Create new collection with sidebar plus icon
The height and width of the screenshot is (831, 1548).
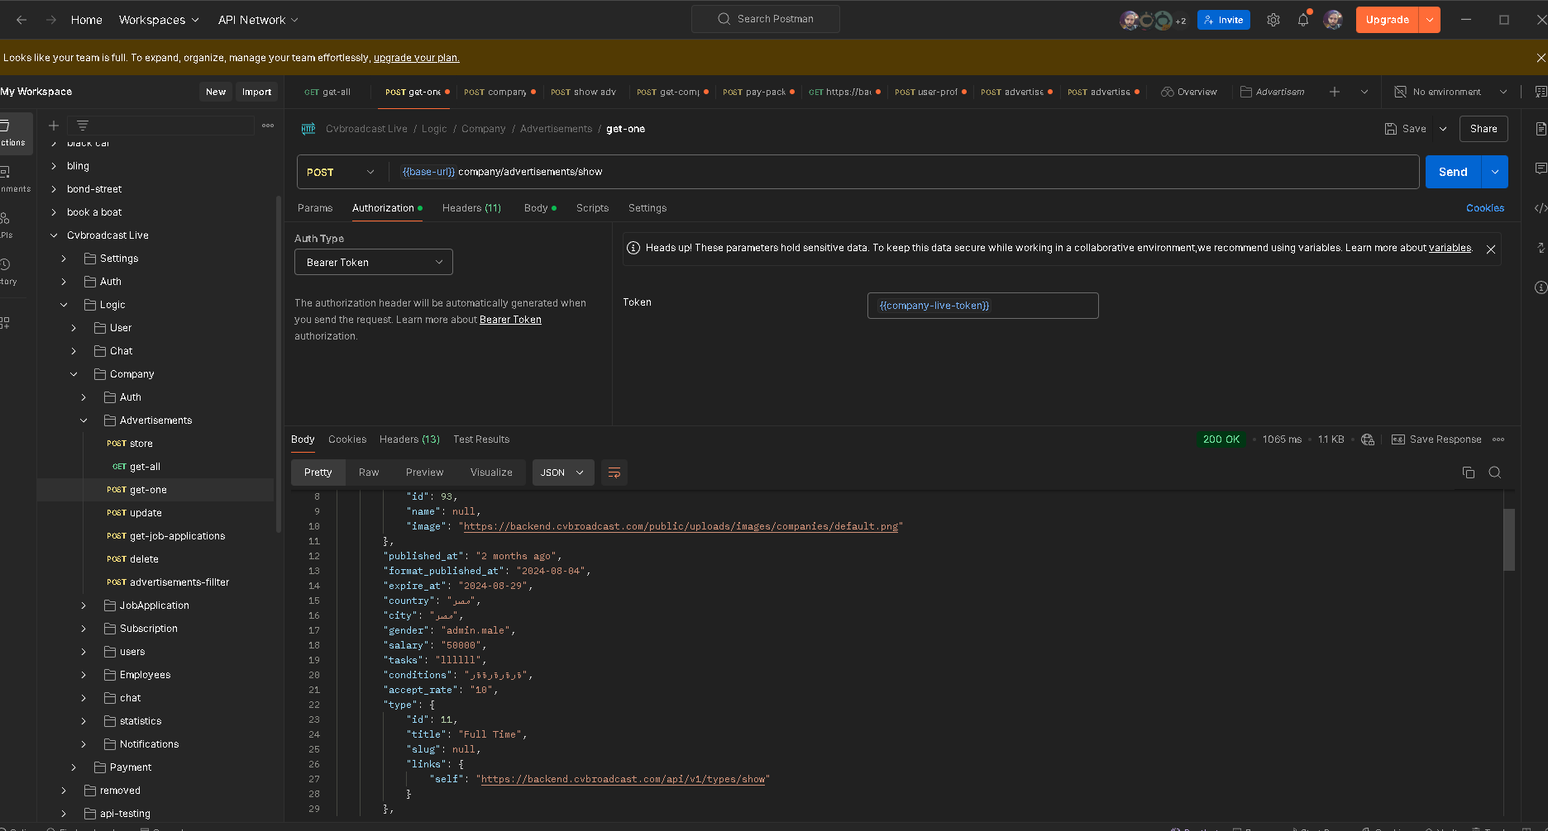click(54, 126)
